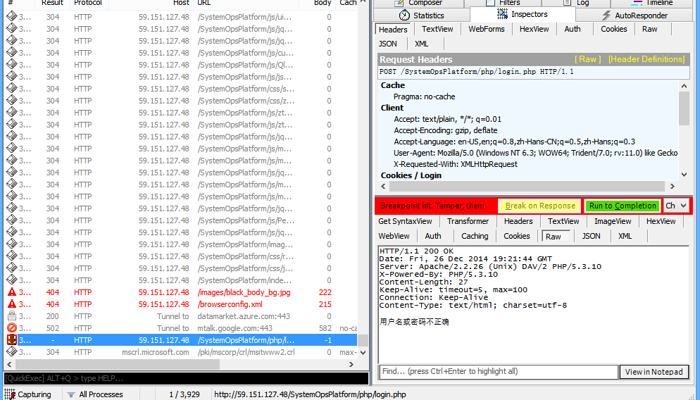Open the Statistics tab
Screen dimensions: 700x400
tap(422, 15)
